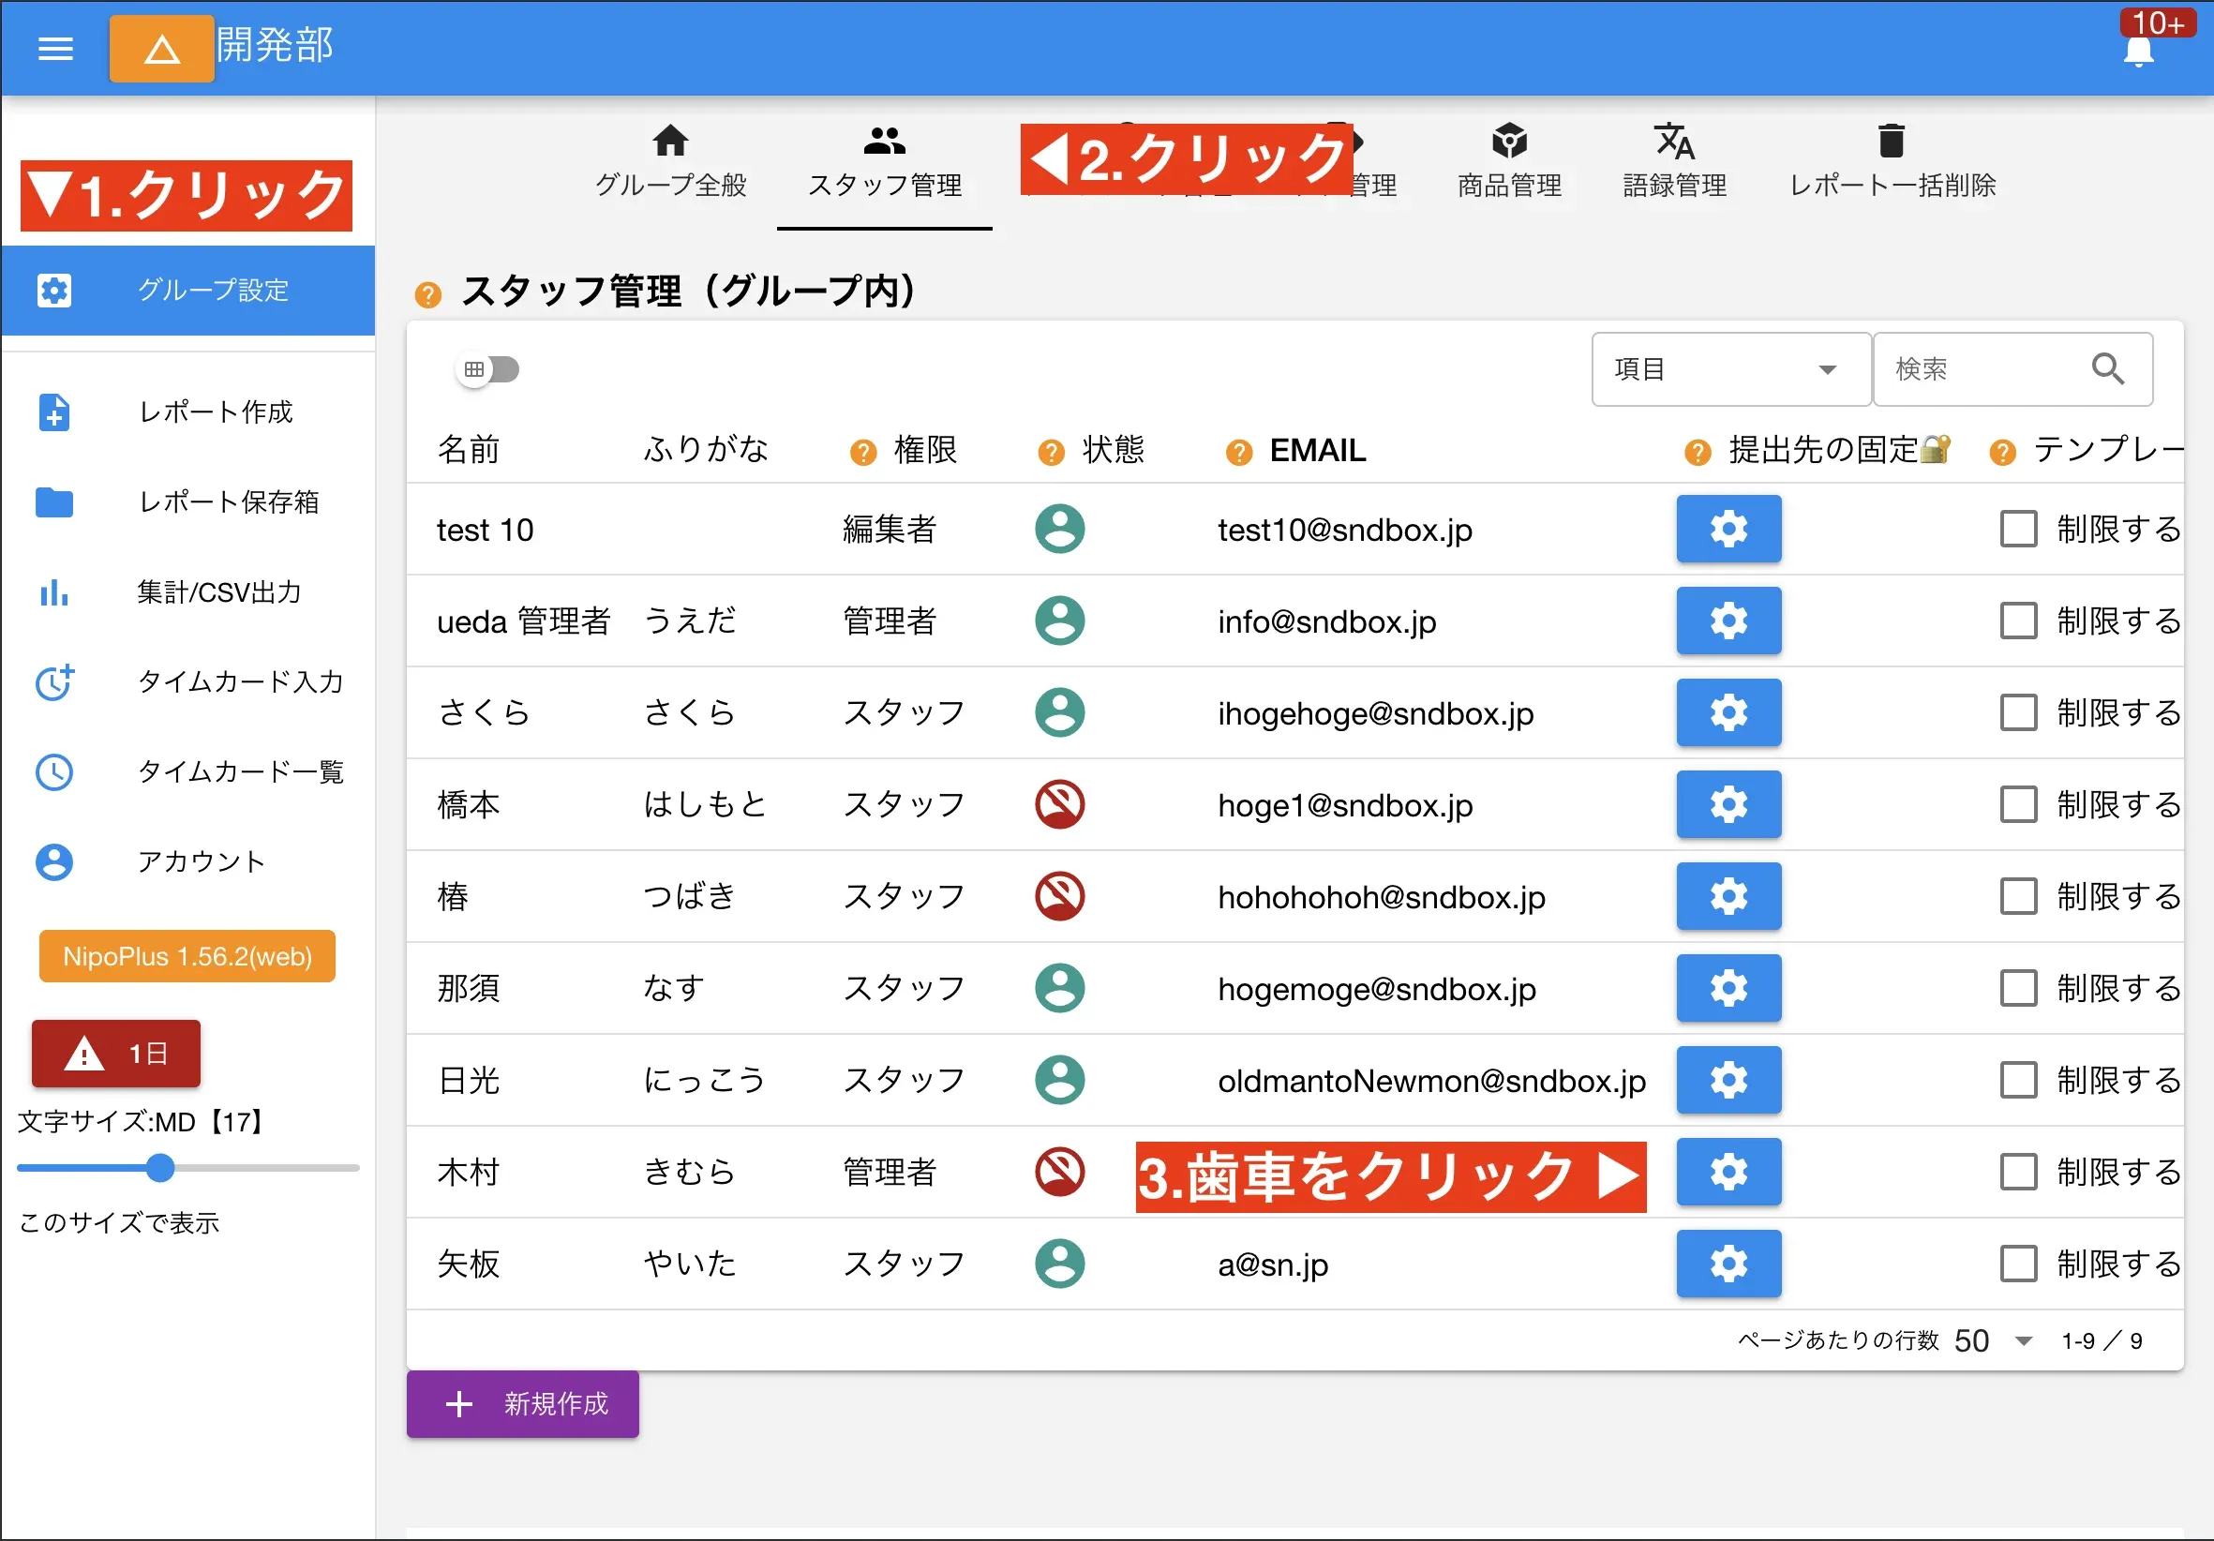Adjust the 文字サイズ slider
The height and width of the screenshot is (1541, 2214).
point(161,1169)
